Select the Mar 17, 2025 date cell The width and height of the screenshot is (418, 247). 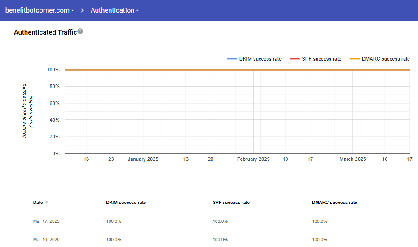tap(46, 221)
